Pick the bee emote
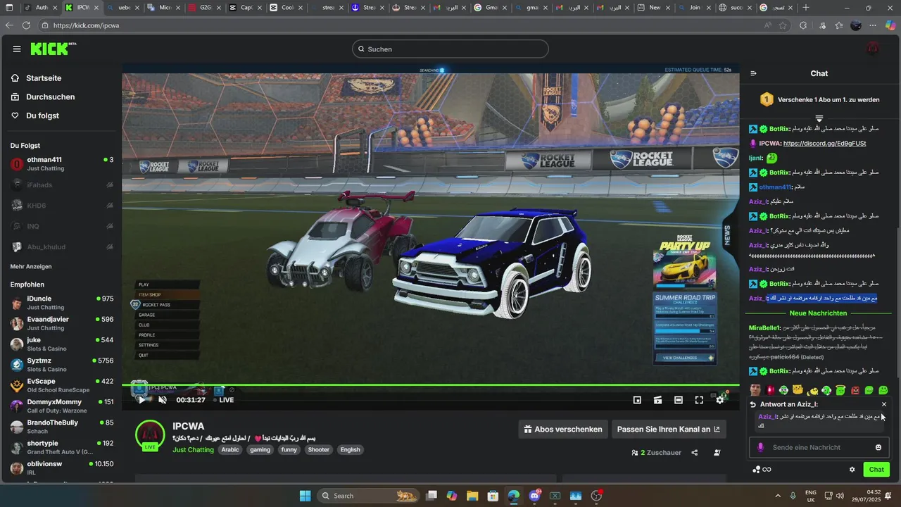 pos(813,390)
